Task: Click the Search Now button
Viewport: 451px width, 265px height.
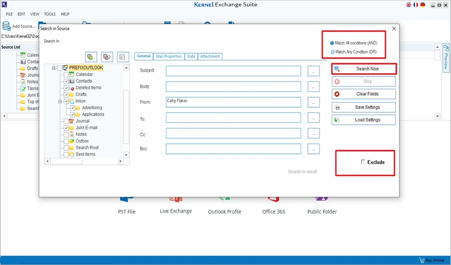Action: click(x=364, y=69)
